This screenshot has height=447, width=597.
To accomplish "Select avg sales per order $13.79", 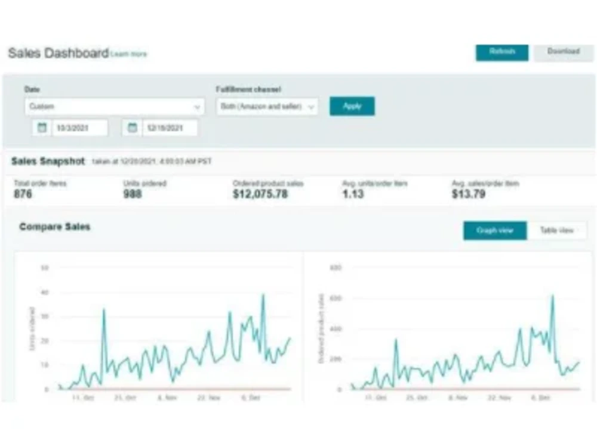I will pos(469,194).
